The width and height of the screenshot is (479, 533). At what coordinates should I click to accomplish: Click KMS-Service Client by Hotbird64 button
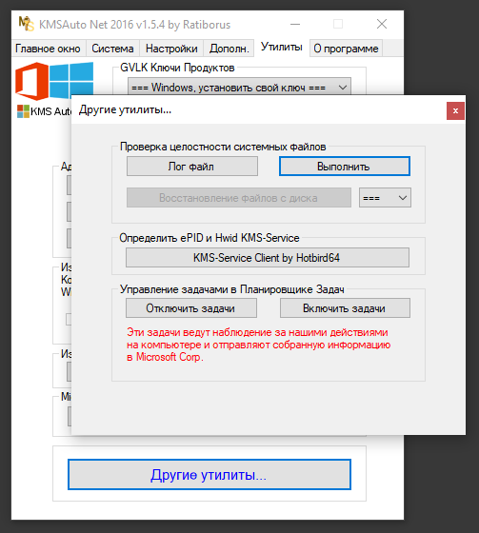coord(268,258)
